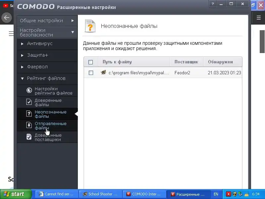Switch to School Shooter taskbar item
Screen dimensions: 265x199
[101, 194]
